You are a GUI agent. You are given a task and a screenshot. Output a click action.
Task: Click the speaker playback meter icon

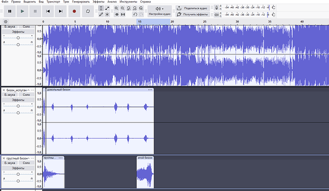(x=216, y=15)
